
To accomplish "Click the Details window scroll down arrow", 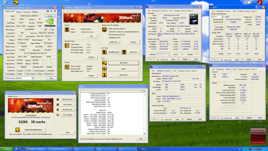I will (x=144, y=134).
